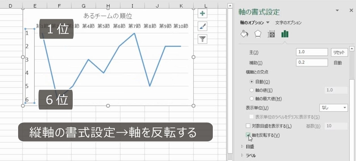Viewport: 356px width, 161px height.
Task: Toggle the 軸を反転する checkbox
Action: pos(248,135)
